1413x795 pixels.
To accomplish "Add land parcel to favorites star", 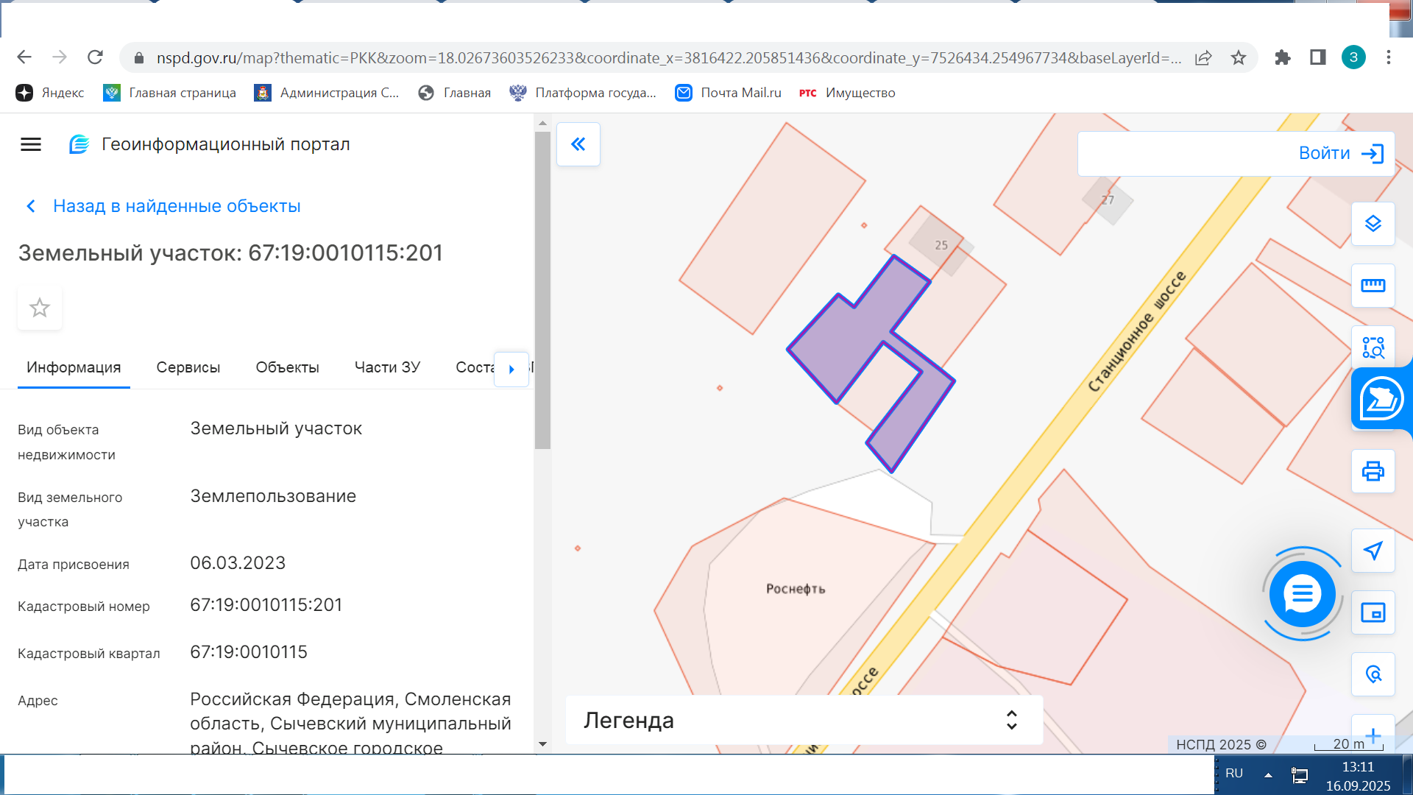I will point(40,308).
